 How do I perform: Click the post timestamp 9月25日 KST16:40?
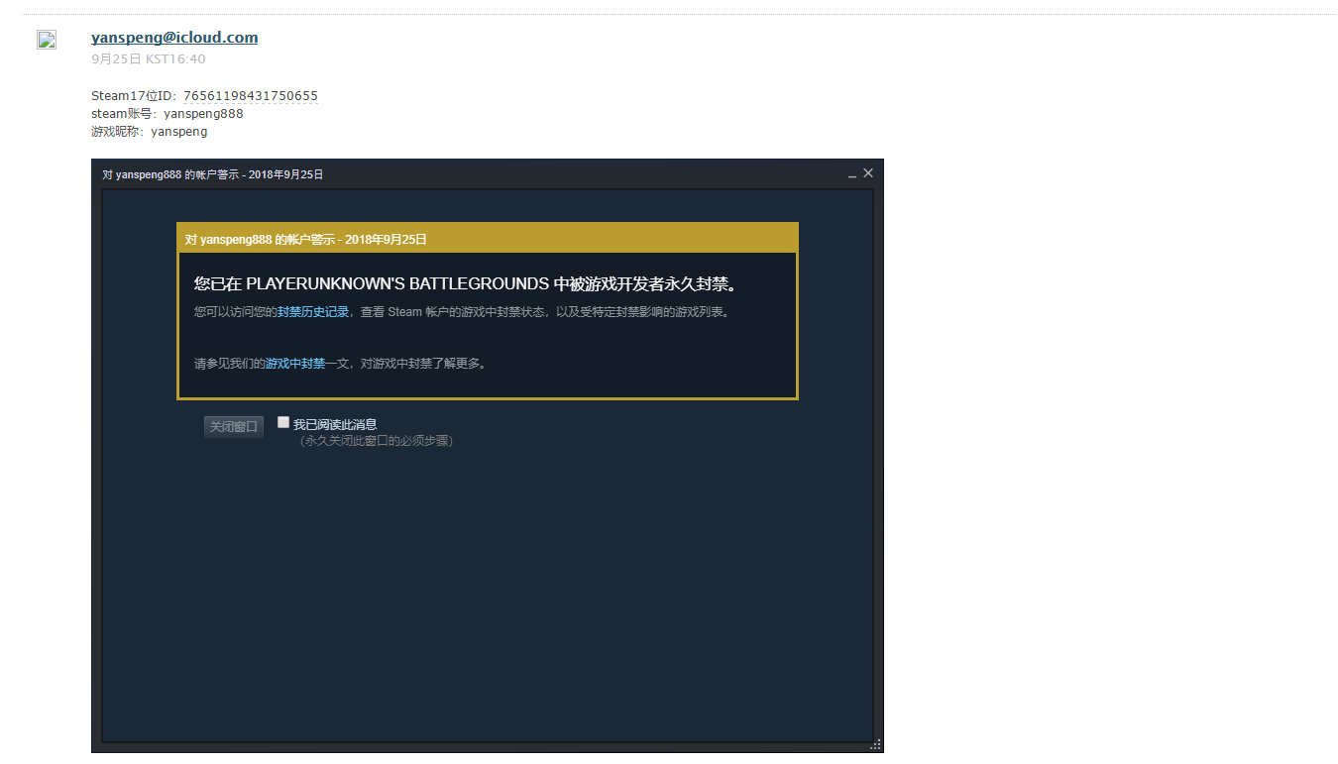[x=149, y=59]
